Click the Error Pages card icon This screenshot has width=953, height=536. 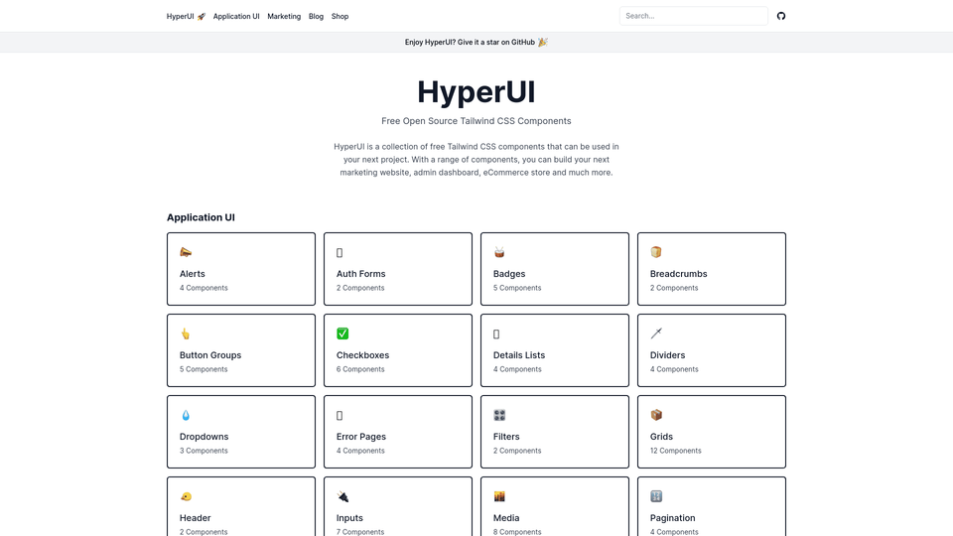click(x=340, y=416)
